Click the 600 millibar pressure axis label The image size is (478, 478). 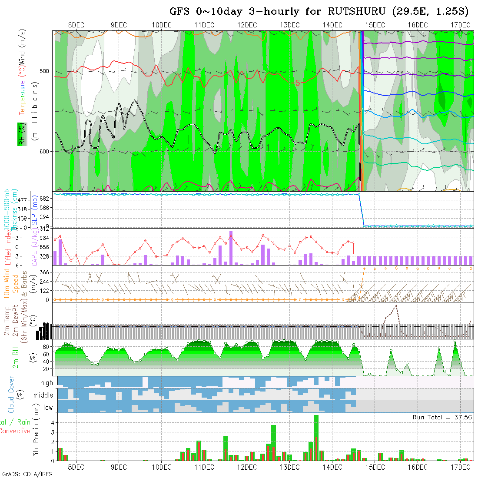46,151
